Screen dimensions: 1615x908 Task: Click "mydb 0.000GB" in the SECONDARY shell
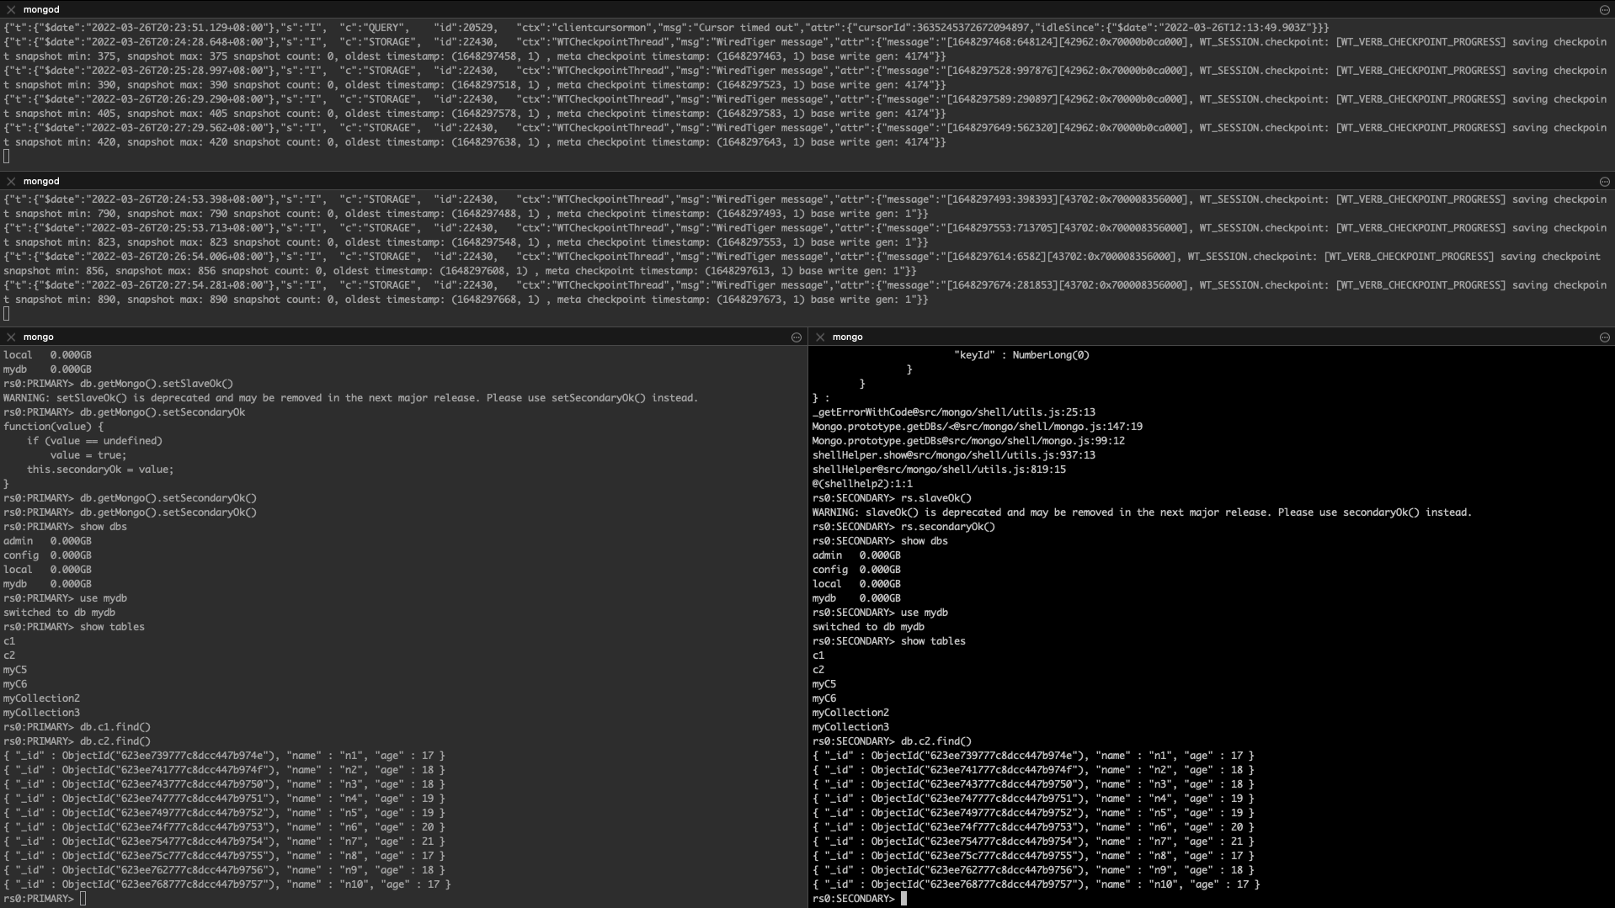[x=856, y=598]
